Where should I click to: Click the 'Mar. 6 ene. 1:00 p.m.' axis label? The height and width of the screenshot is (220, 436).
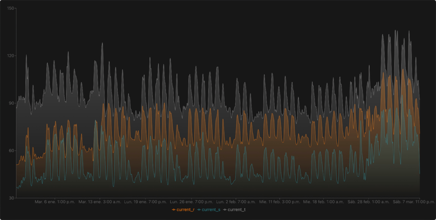[x=55, y=202]
